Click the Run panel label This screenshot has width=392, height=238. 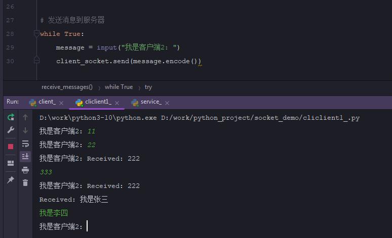(13, 102)
